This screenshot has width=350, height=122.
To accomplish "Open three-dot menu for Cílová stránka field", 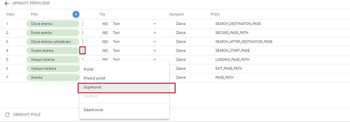I will click(x=83, y=24).
